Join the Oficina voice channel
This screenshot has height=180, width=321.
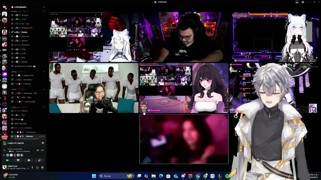[x=28, y=84]
